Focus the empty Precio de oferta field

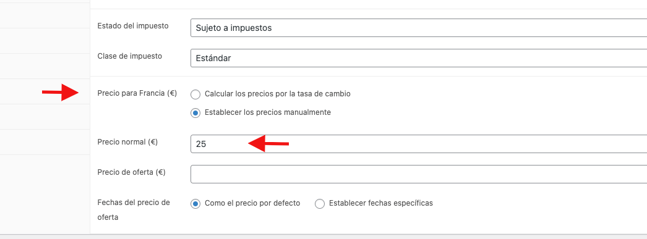(418, 174)
